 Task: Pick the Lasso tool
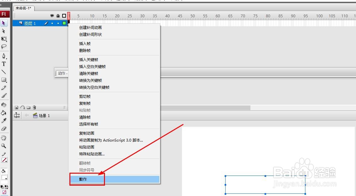click(4, 47)
